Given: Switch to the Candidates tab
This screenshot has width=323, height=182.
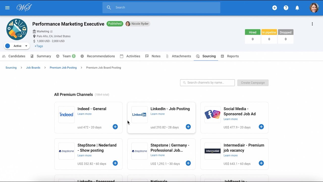Looking at the screenshot, I should [x=14, y=56].
